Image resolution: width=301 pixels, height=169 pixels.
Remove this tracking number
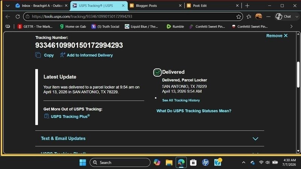[277, 36]
